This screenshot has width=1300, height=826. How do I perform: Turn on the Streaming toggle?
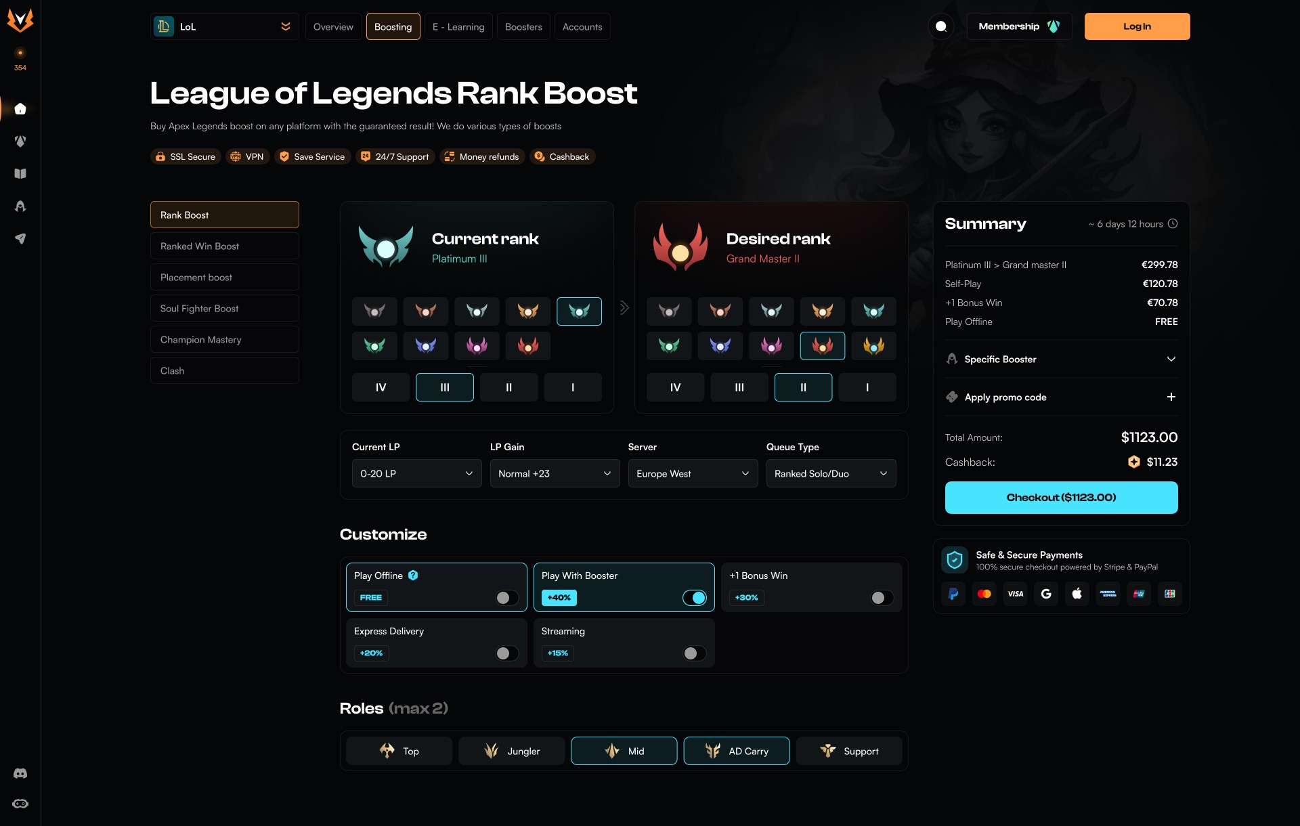[694, 653]
